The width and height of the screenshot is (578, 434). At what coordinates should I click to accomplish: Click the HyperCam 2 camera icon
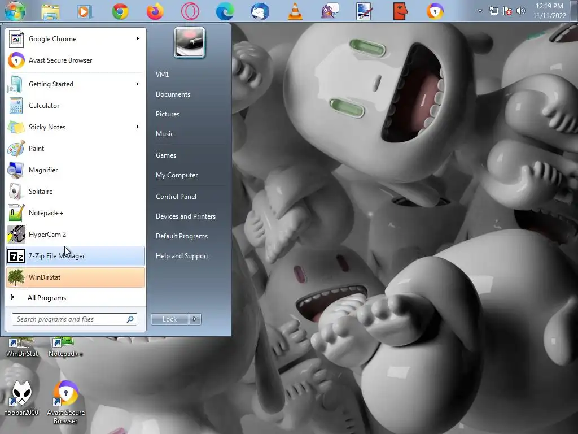[x=16, y=235]
